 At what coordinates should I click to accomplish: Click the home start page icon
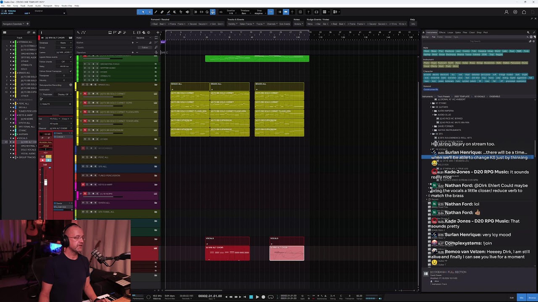tap(524, 12)
